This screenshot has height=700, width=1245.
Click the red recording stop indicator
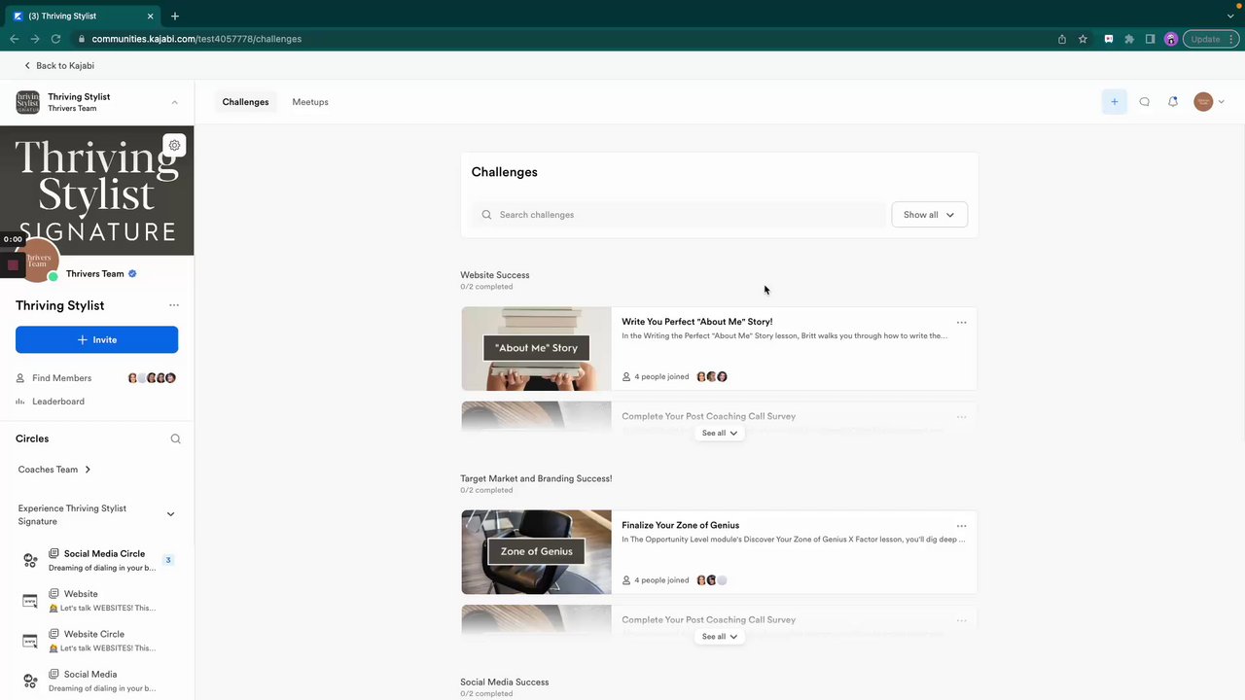point(13,264)
